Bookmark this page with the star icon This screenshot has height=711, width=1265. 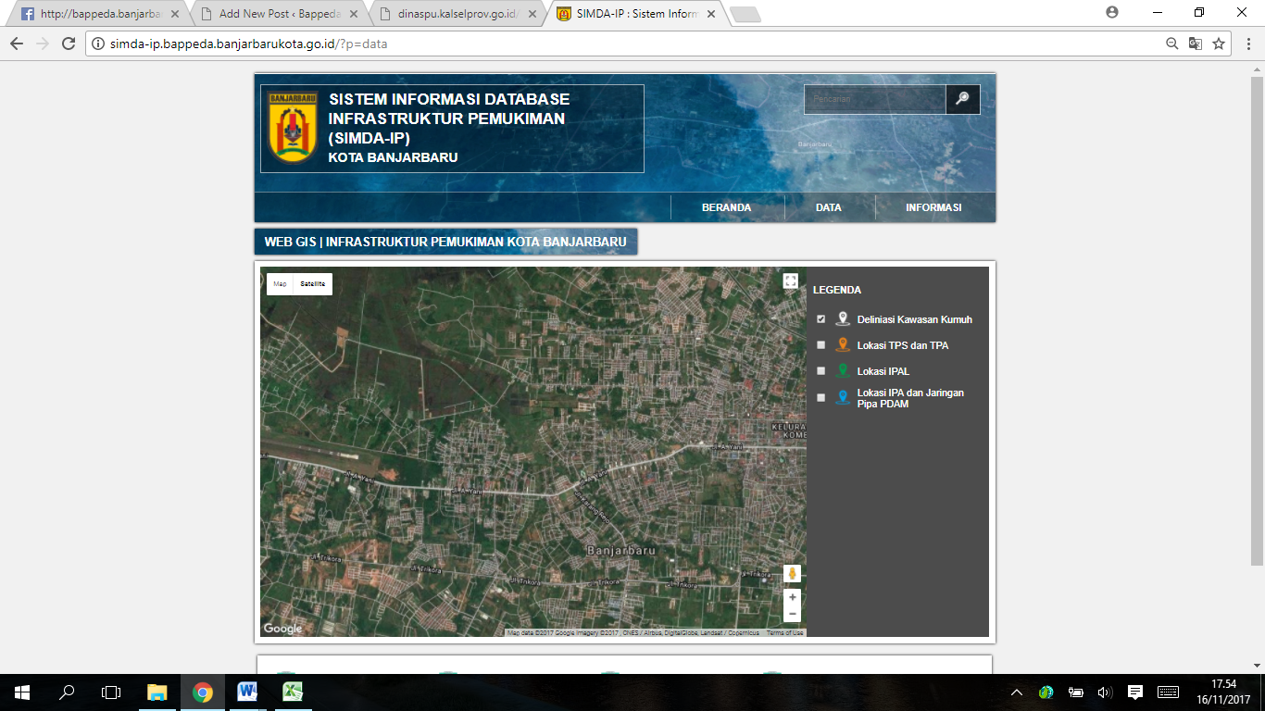click(x=1219, y=44)
